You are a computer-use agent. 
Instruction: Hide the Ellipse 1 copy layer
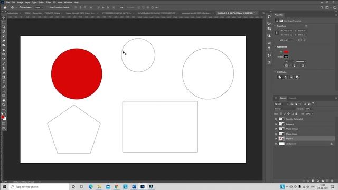pos(276,134)
